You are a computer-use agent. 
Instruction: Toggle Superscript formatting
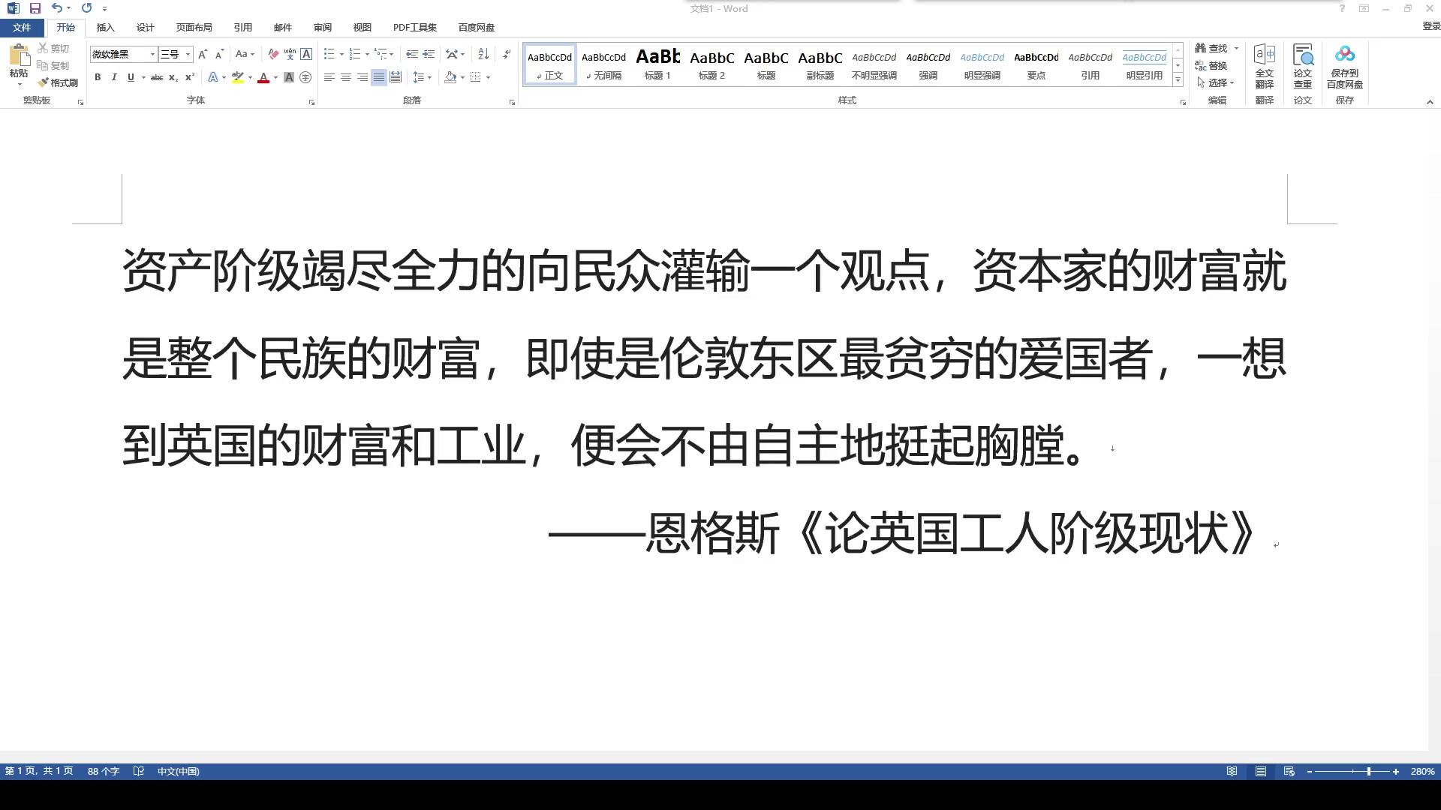(x=190, y=77)
